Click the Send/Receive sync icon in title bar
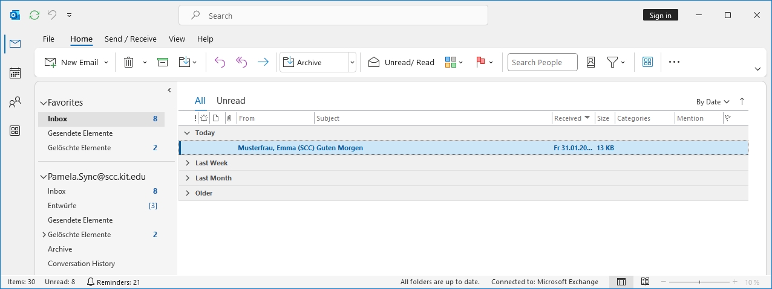The width and height of the screenshot is (772, 289). [x=34, y=15]
